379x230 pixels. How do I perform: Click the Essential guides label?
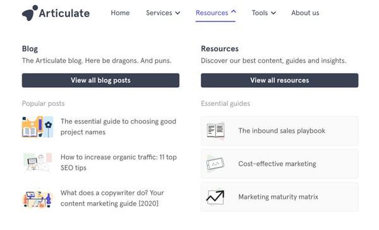(x=226, y=104)
